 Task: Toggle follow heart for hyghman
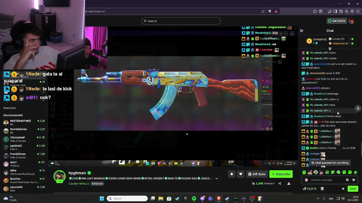point(241,174)
